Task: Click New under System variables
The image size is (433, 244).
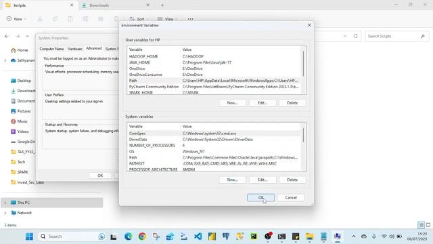Action: (x=233, y=180)
